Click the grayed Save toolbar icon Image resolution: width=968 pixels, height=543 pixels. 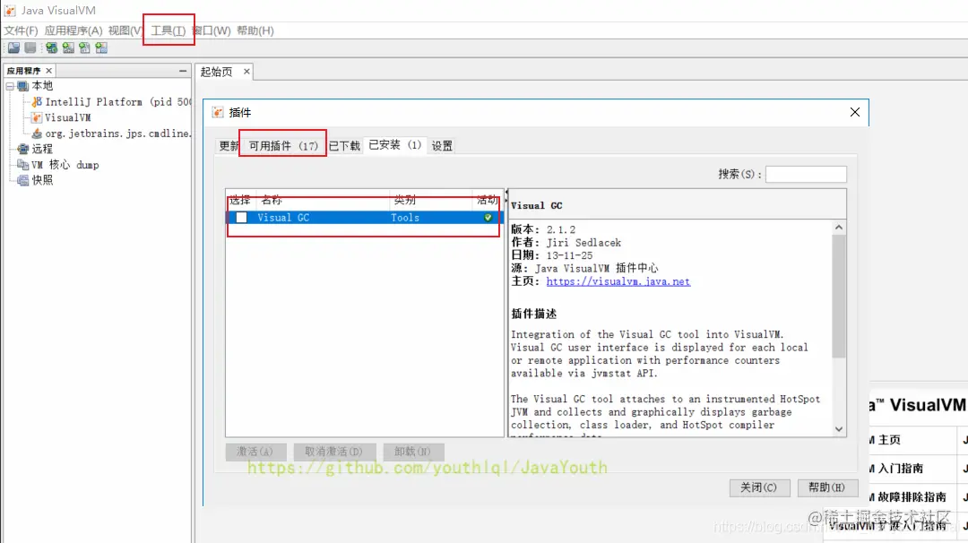click(30, 47)
